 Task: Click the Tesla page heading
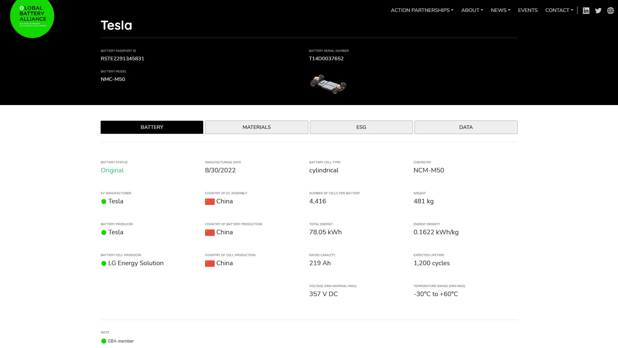[x=117, y=25]
